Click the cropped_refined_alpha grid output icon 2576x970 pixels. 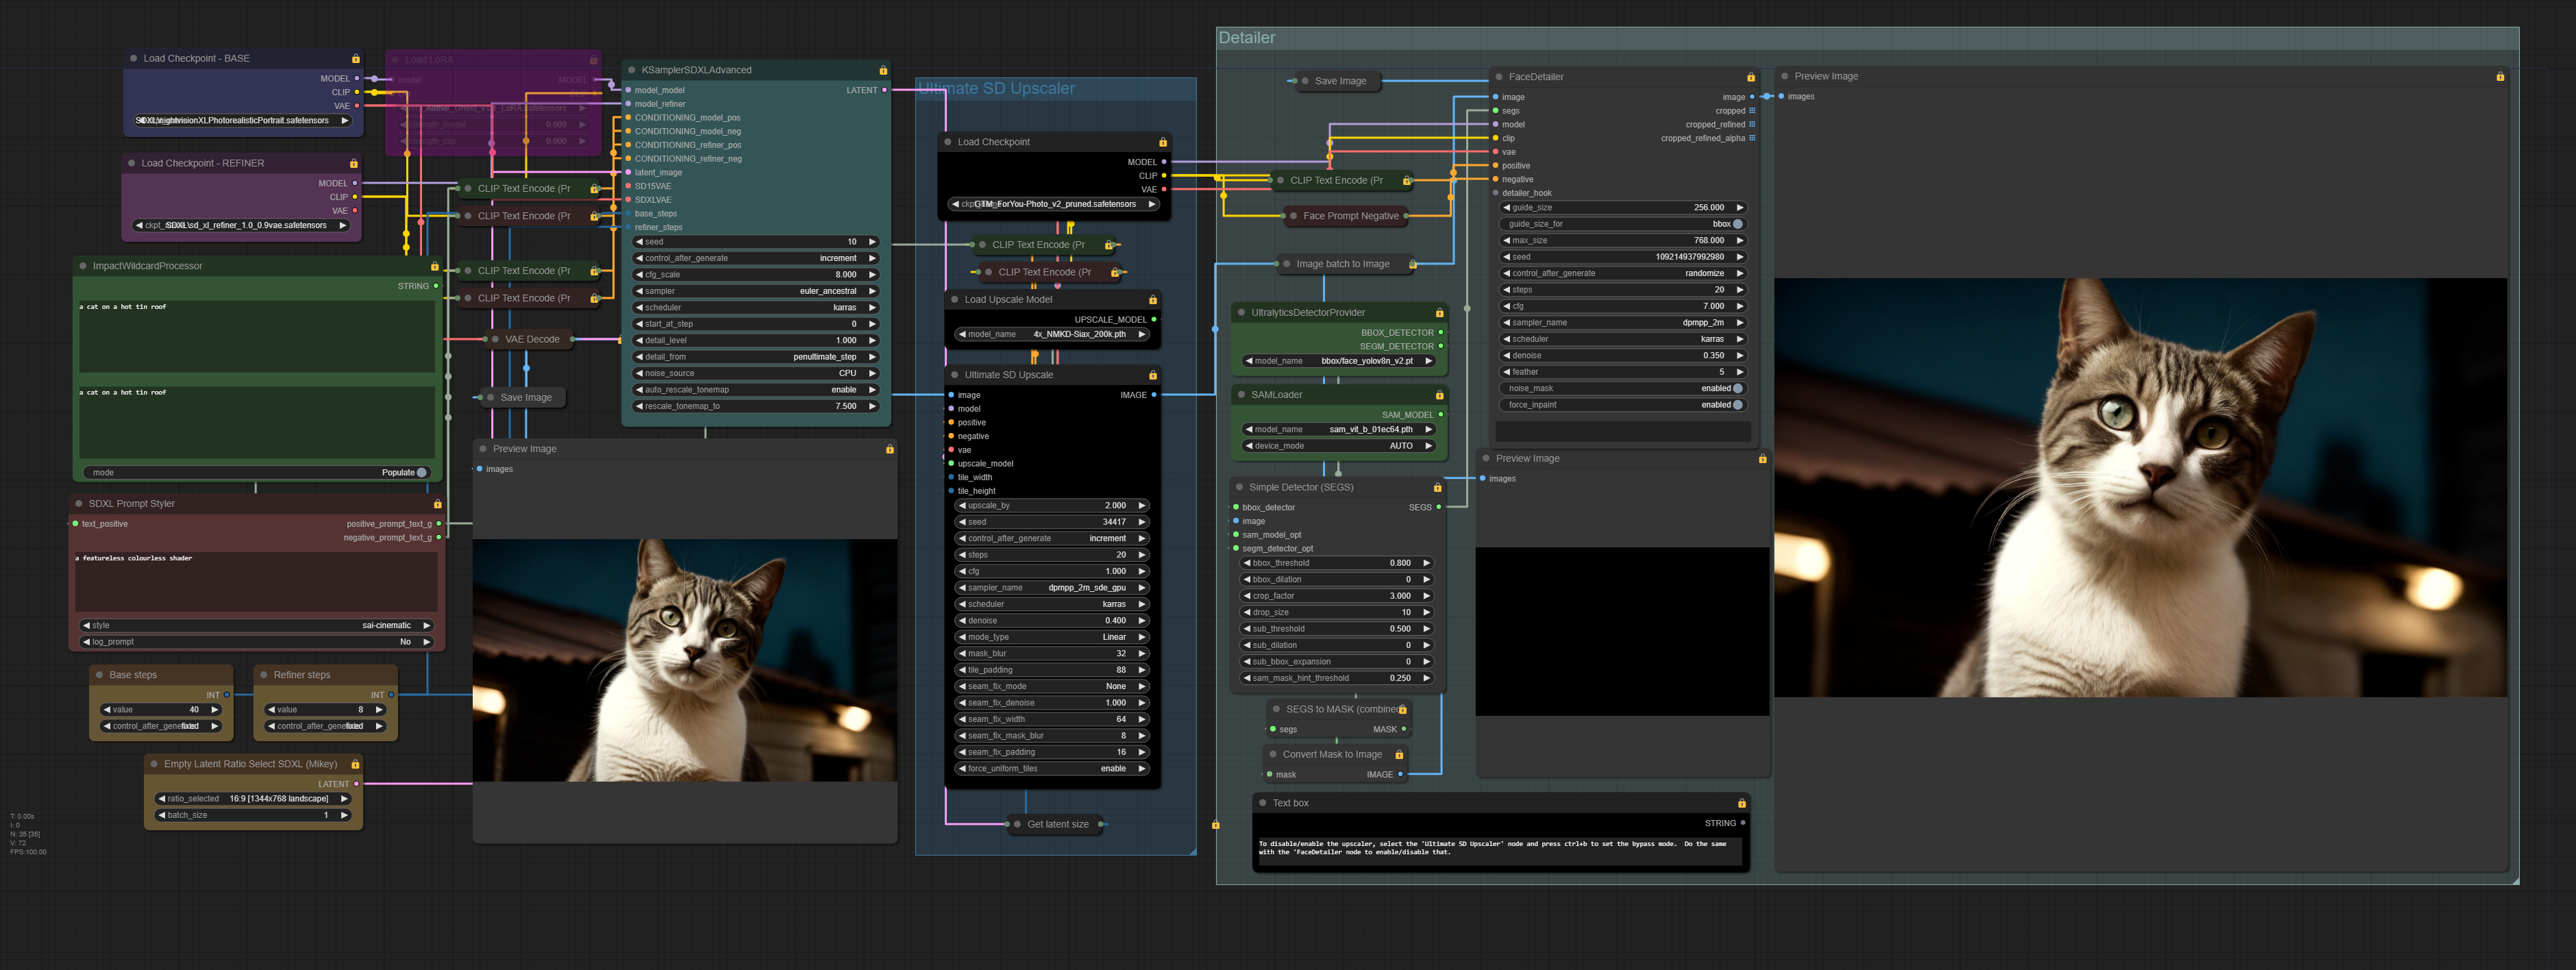tap(1752, 138)
